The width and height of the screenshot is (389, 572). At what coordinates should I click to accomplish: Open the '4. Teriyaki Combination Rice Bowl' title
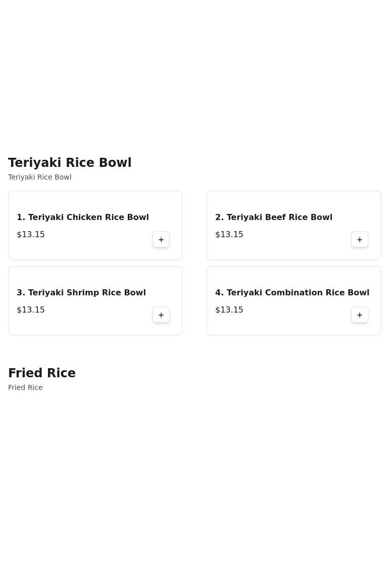tap(292, 292)
